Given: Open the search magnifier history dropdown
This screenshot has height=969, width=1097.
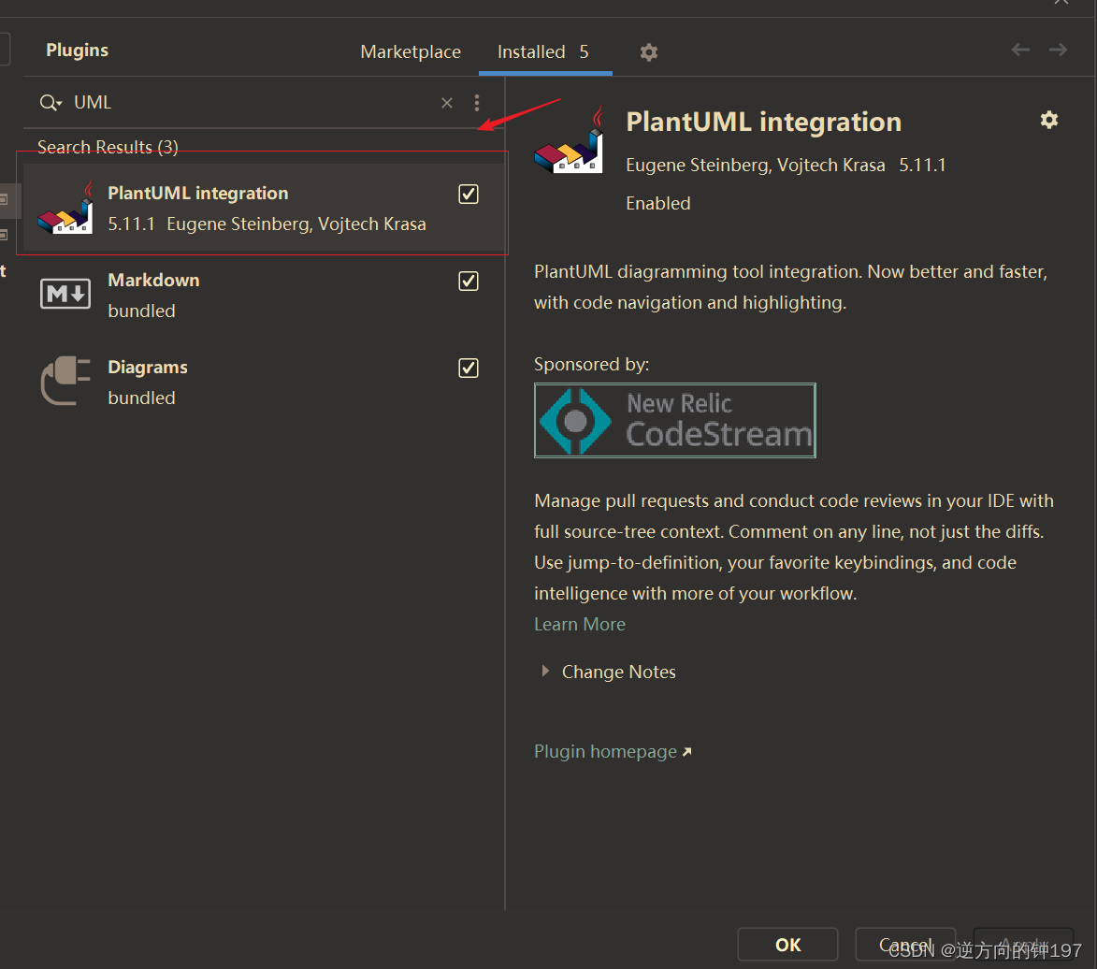Looking at the screenshot, I should (x=51, y=103).
